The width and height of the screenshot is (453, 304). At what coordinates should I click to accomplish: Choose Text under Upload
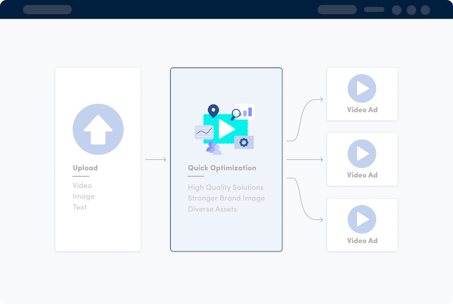coord(80,207)
